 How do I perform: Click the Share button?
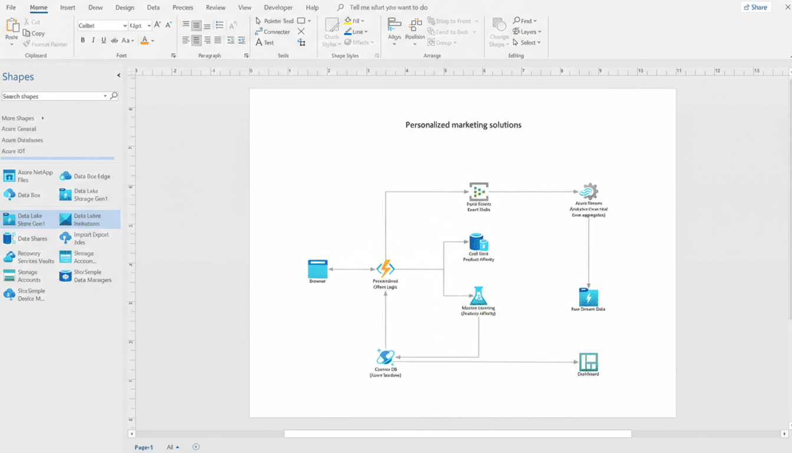click(755, 6)
